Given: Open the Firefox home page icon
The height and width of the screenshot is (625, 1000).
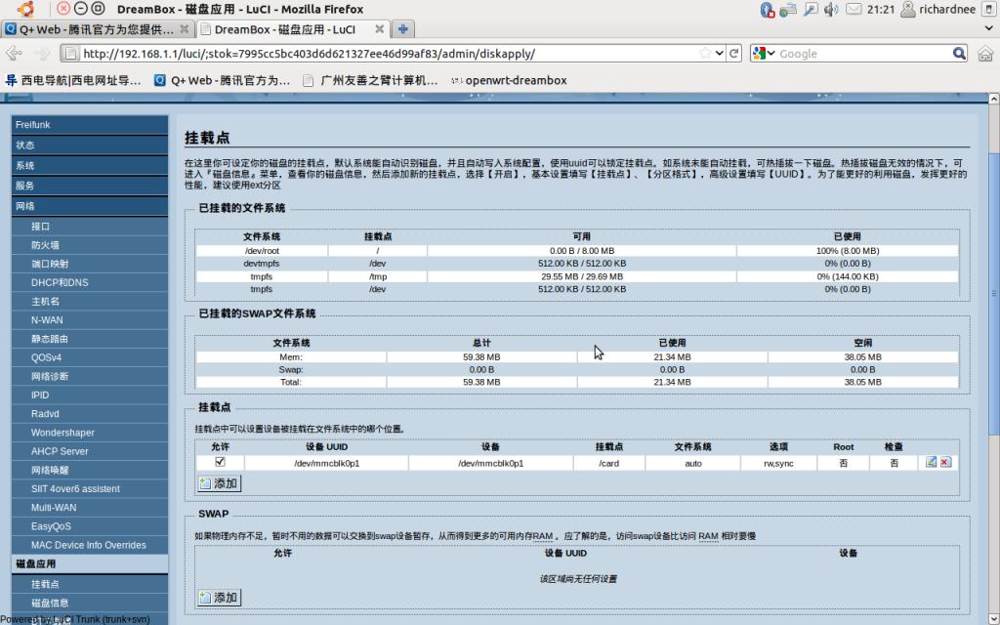Looking at the screenshot, I should point(985,54).
